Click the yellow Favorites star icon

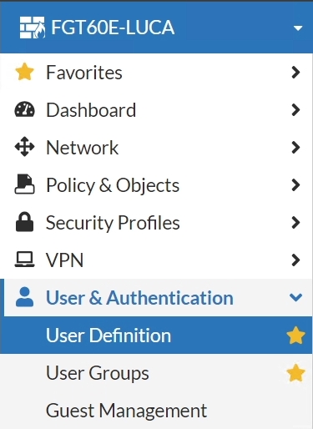click(x=24, y=72)
